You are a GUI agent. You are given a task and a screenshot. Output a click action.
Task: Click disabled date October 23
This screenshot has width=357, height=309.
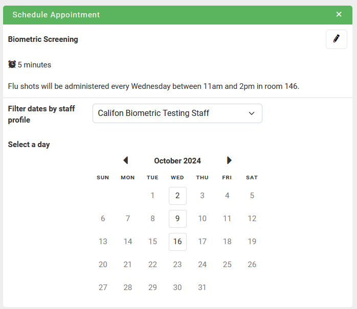coord(177,265)
